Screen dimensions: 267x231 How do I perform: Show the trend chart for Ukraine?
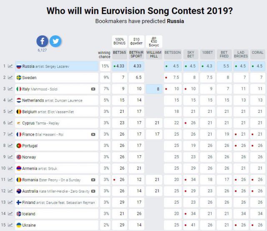10,225
